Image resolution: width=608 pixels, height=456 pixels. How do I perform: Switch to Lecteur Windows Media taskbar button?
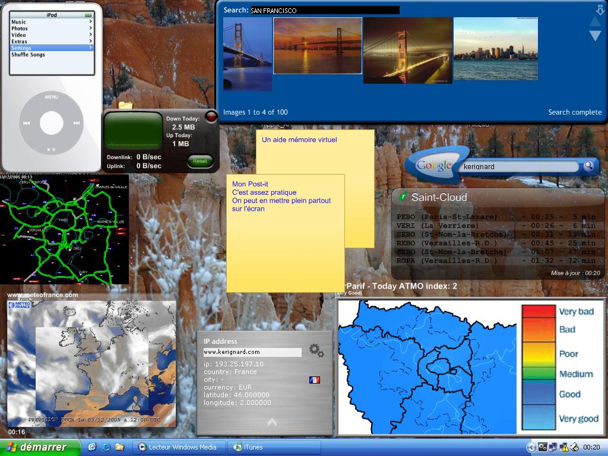pyautogui.click(x=179, y=447)
